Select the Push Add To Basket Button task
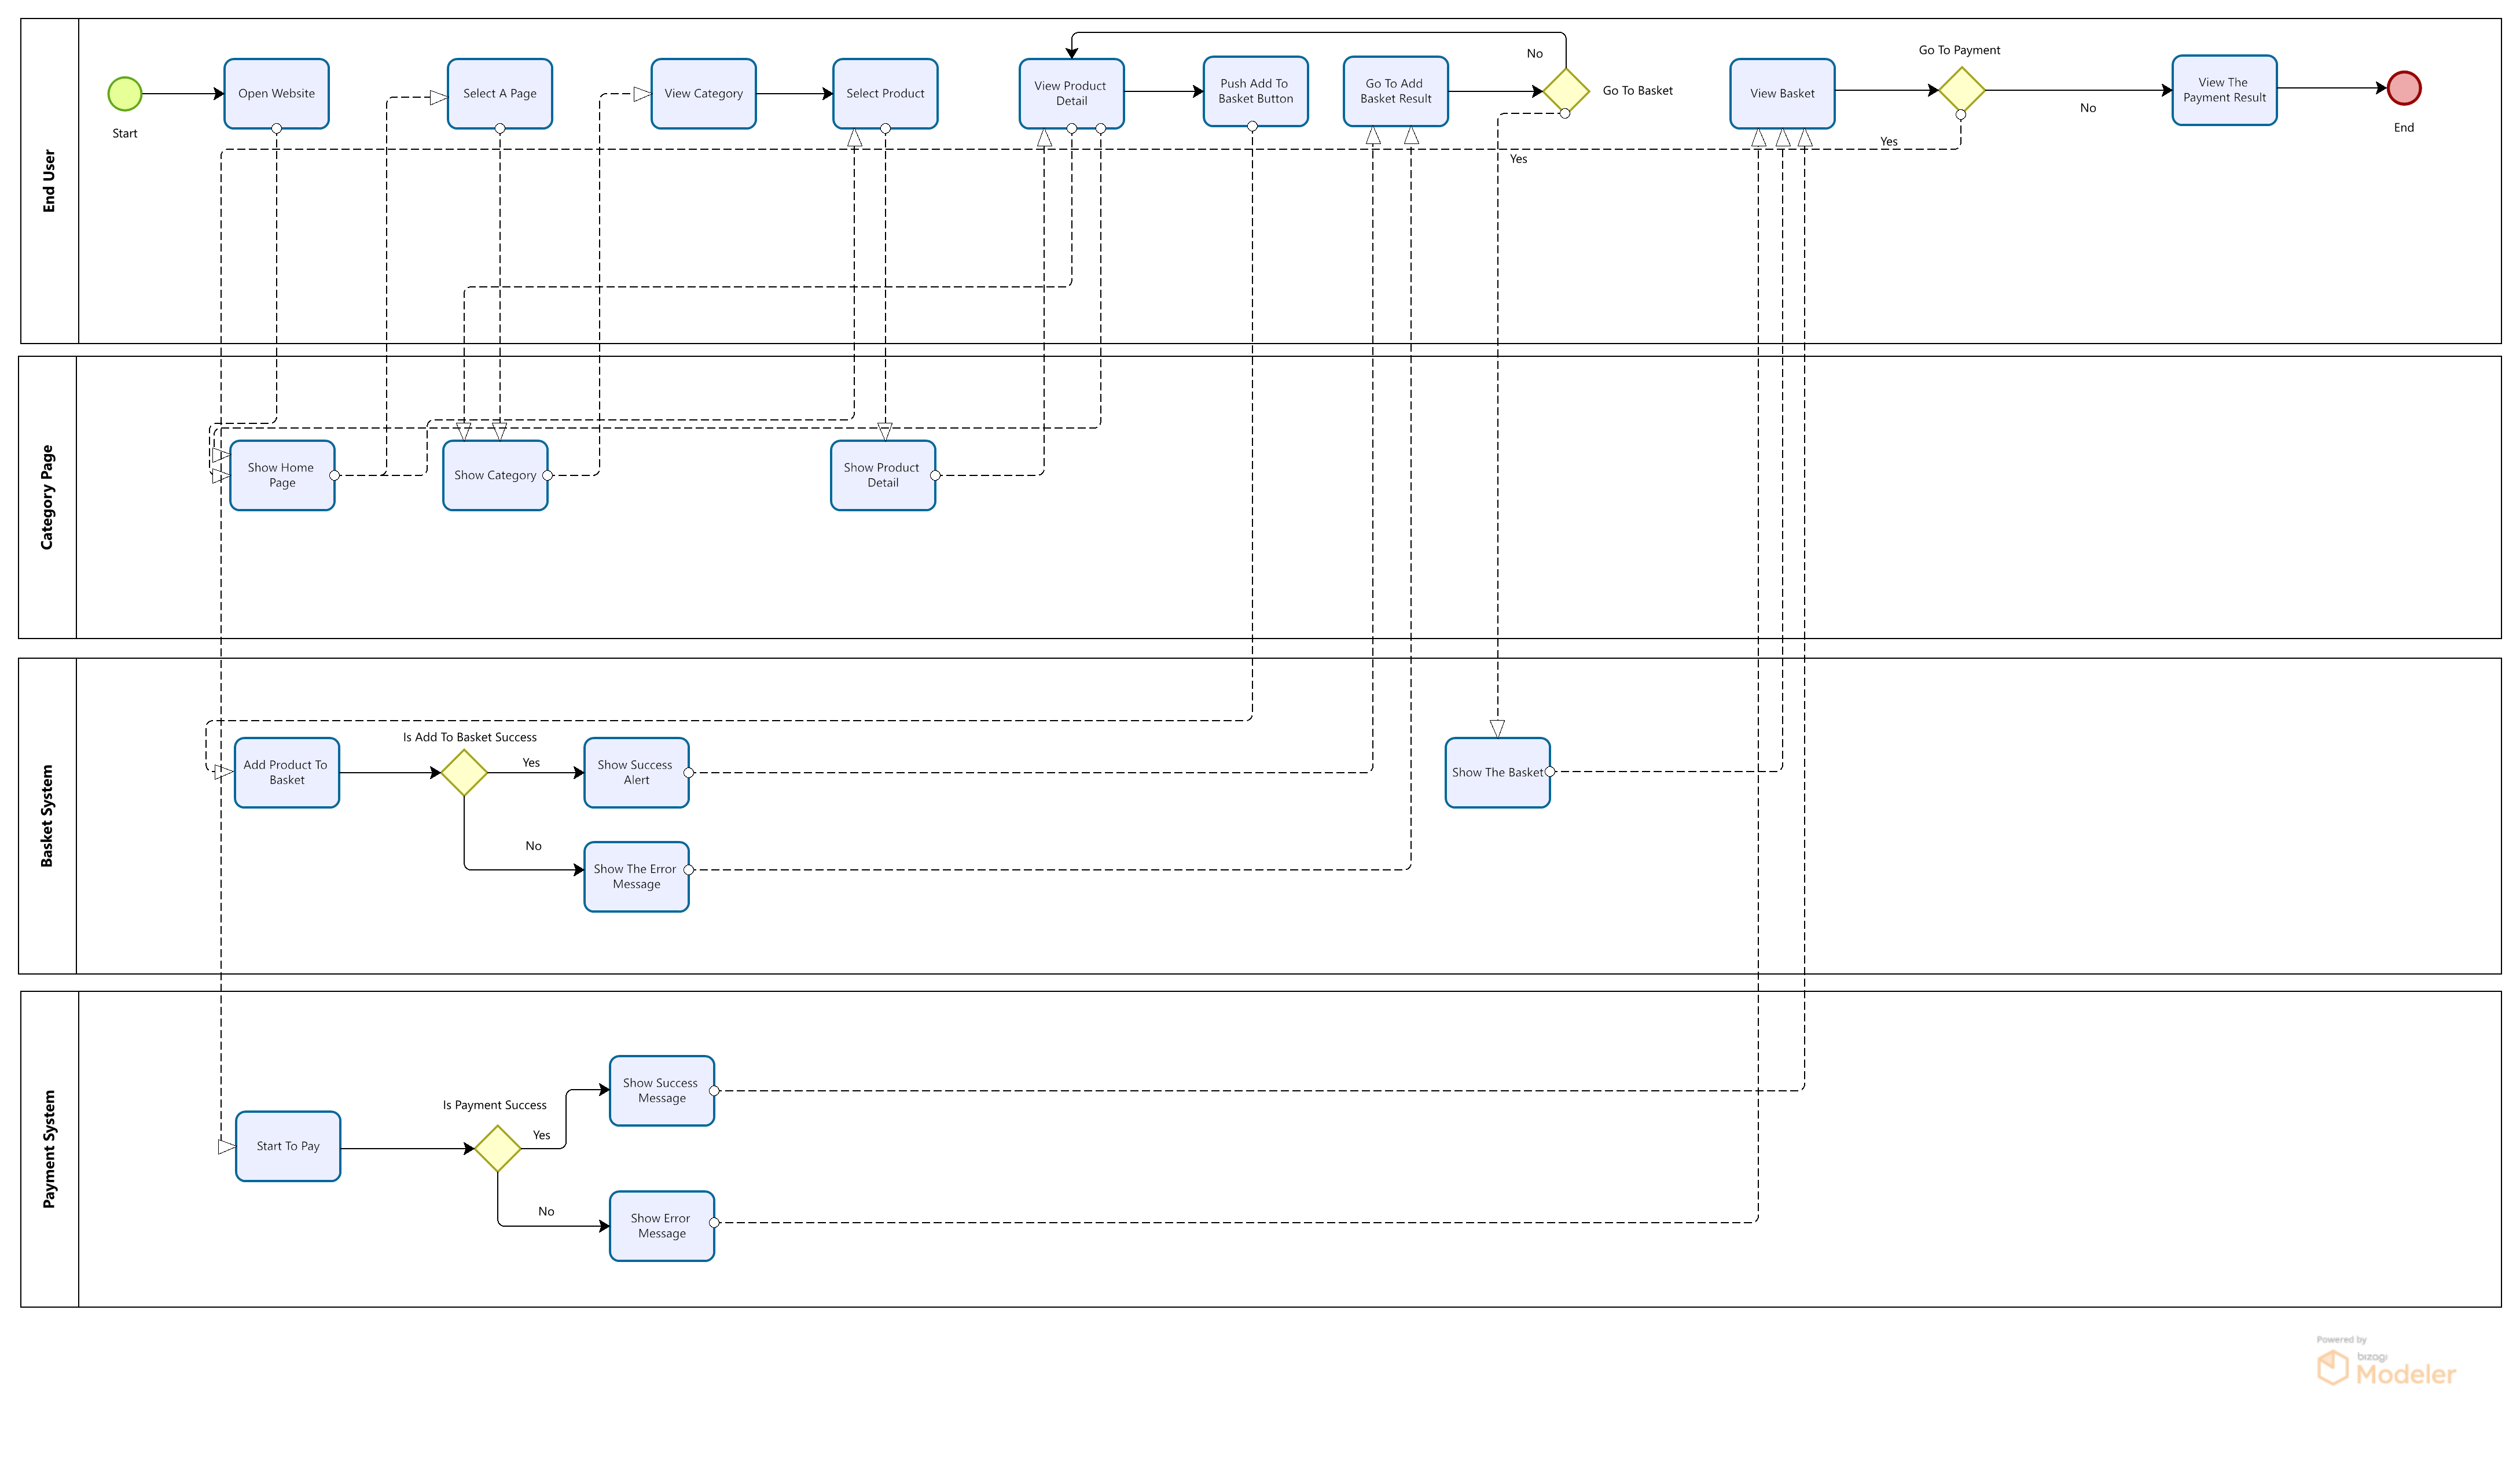 click(1255, 91)
